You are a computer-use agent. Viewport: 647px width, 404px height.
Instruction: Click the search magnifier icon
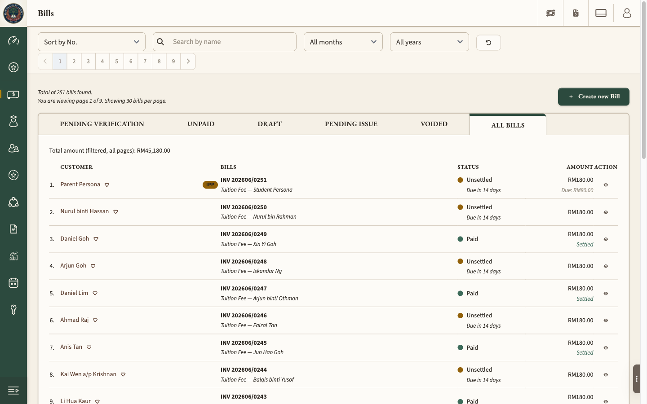coord(160,42)
